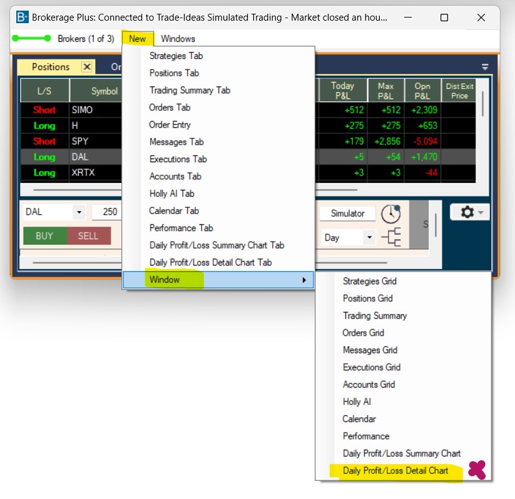Choose Holly AI Tab from New menu
The width and height of the screenshot is (515, 499).
point(171,193)
